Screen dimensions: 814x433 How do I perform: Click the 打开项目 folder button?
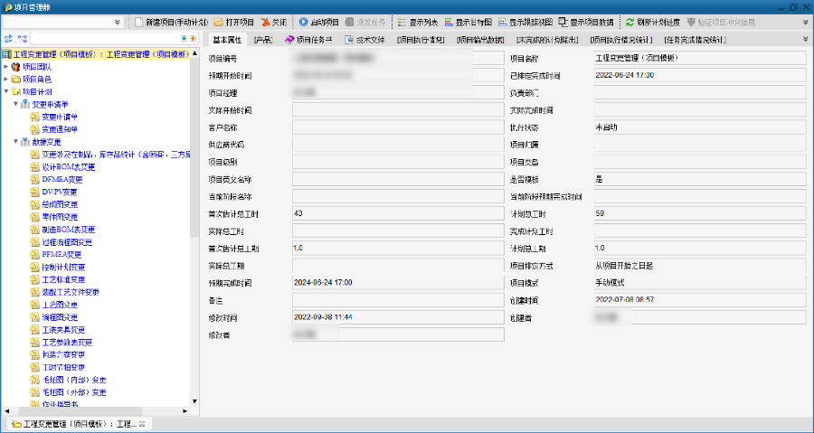[234, 23]
